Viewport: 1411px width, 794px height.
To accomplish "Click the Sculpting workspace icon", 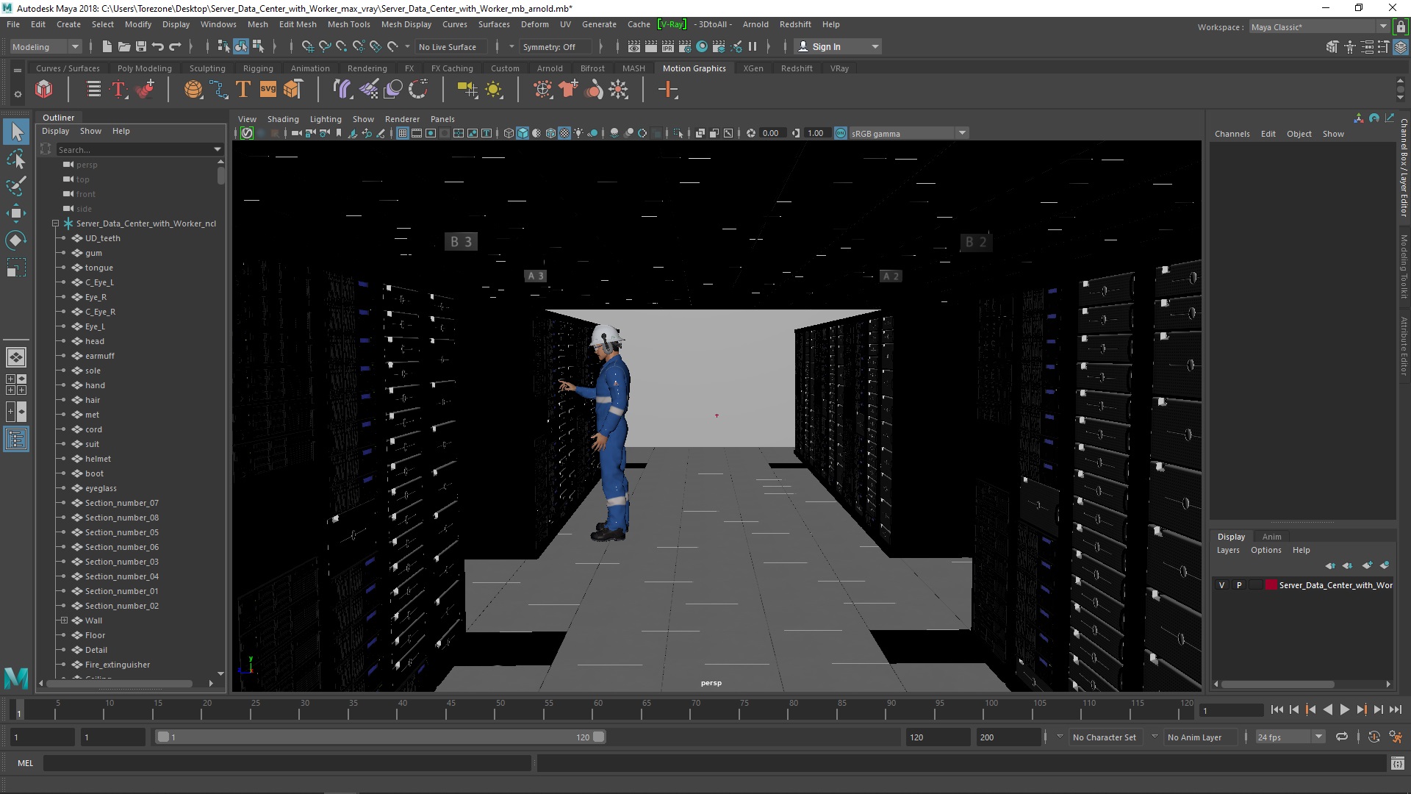I will 207,68.
